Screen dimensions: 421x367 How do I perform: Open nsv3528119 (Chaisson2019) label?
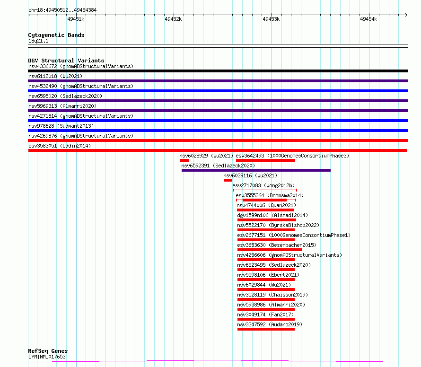(x=272, y=295)
